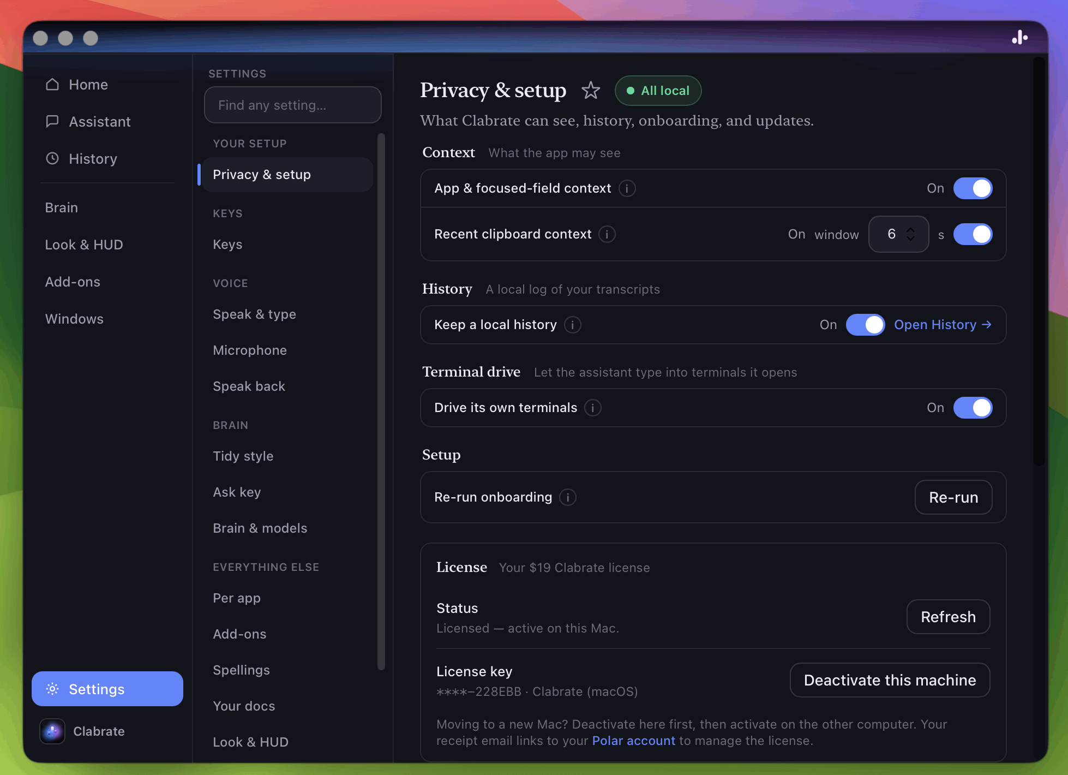Screen dimensions: 1068x775
Task: Click the History clock icon in sidebar
Action: (x=52, y=158)
